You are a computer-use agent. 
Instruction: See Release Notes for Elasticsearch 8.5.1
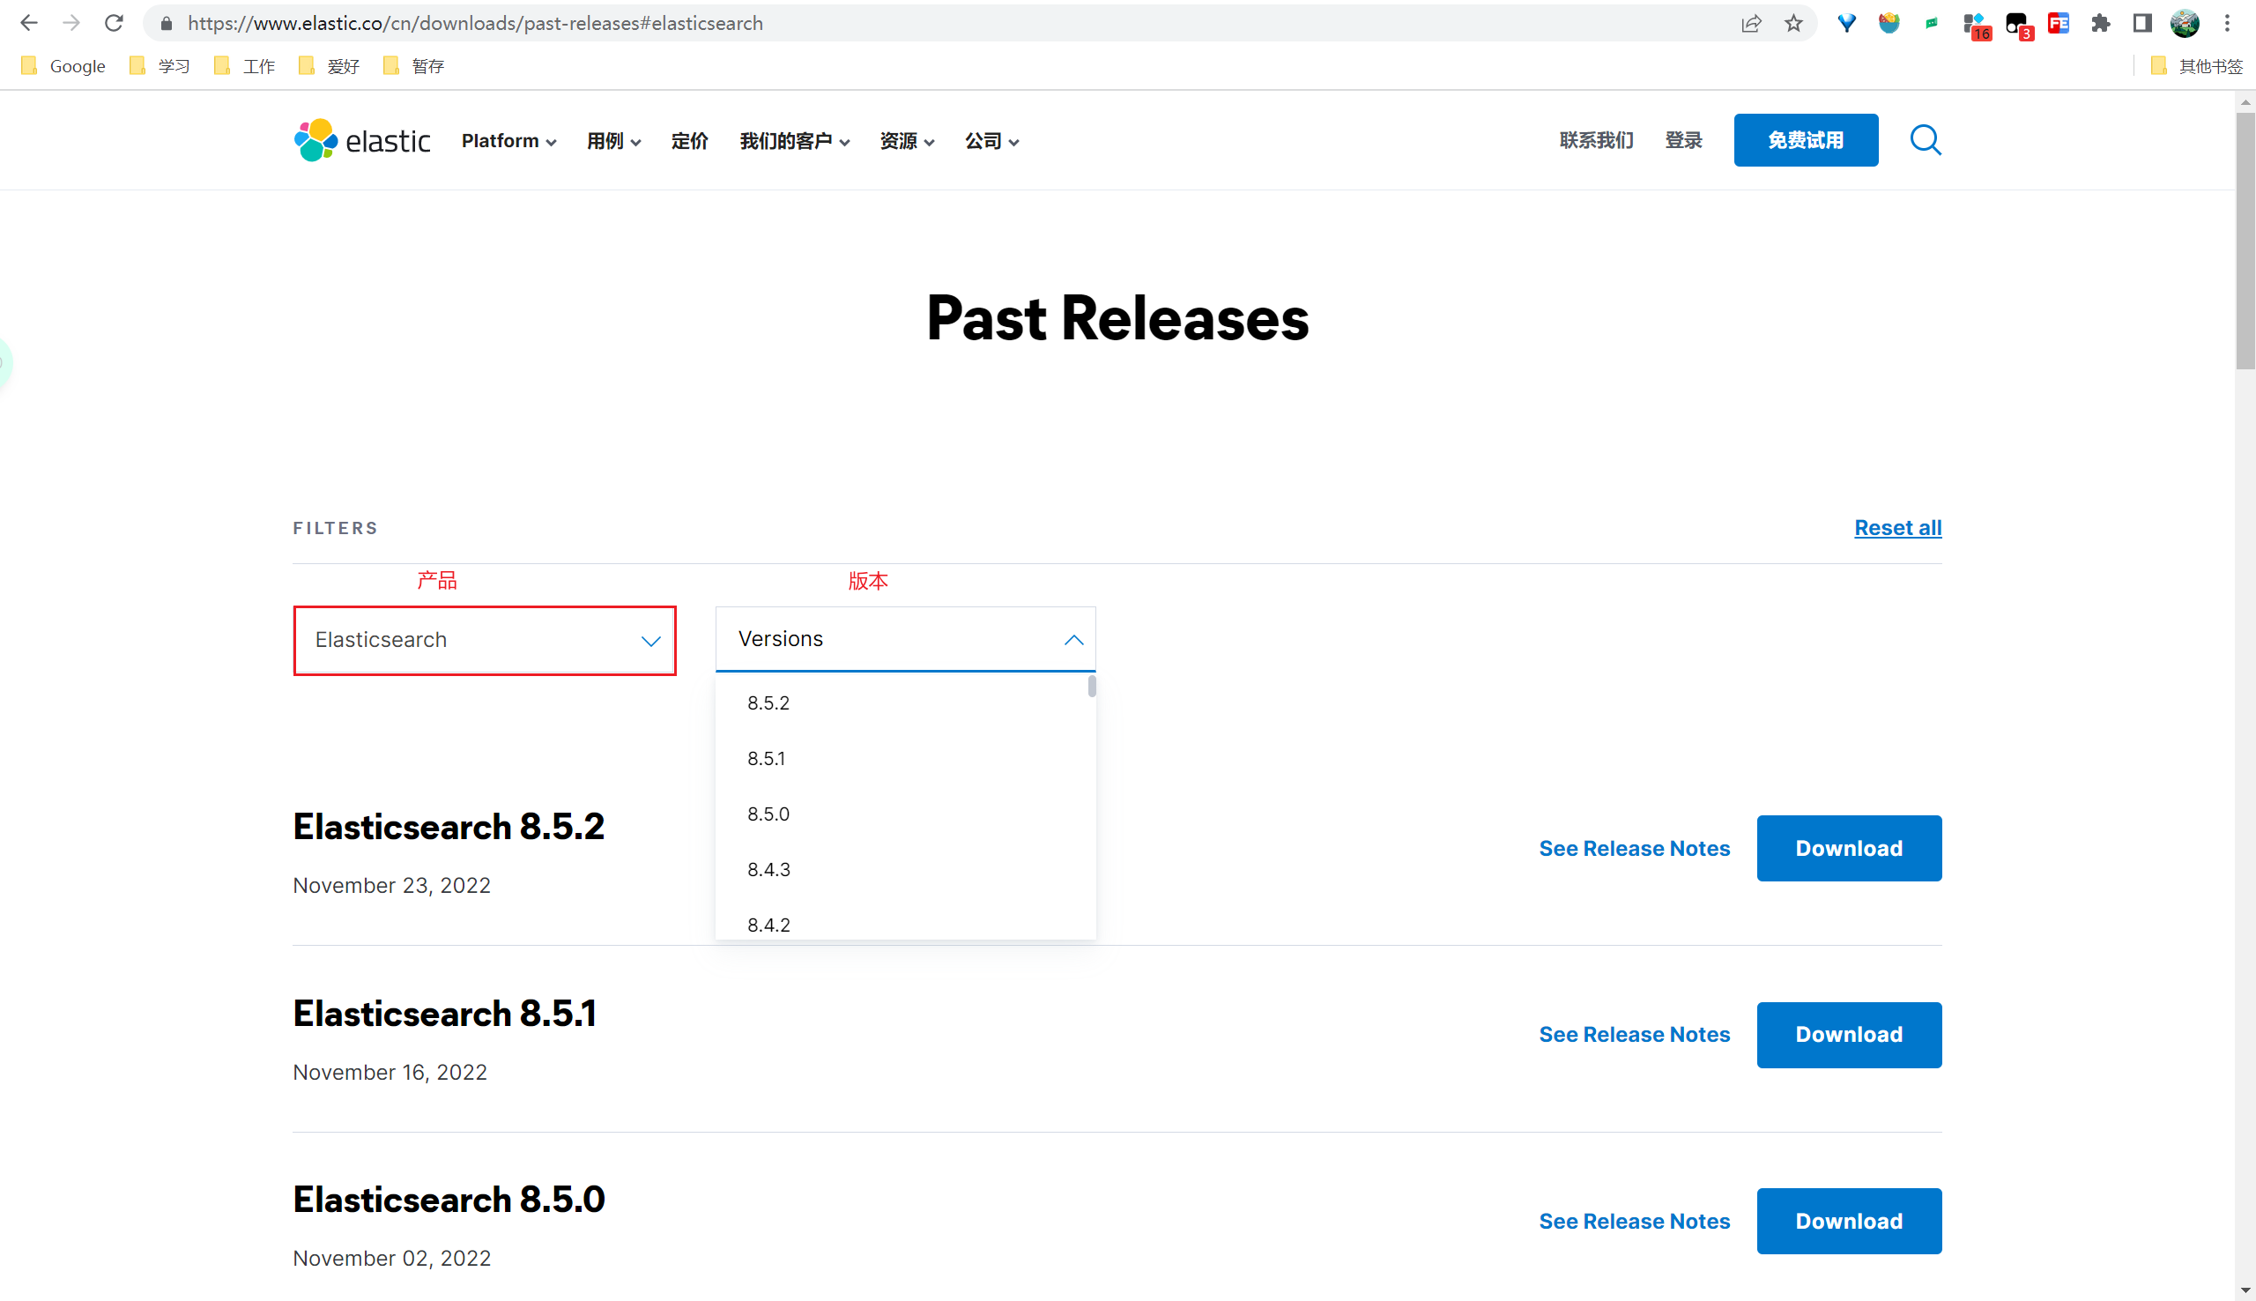(1634, 1034)
